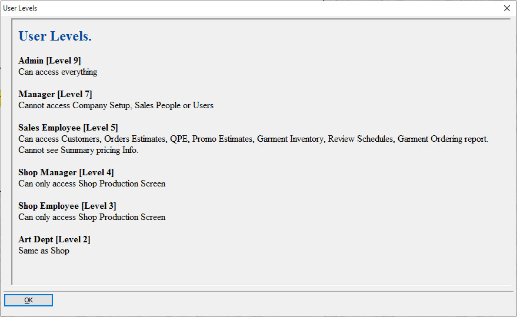Screen dimensions: 517x317
Task: Click the words "Garment Ordering report"
Action: [442, 139]
